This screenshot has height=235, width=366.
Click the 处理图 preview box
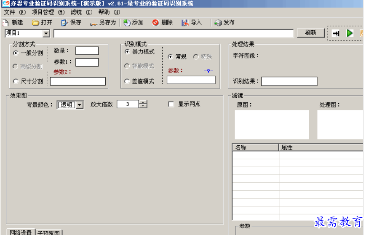click(340, 125)
